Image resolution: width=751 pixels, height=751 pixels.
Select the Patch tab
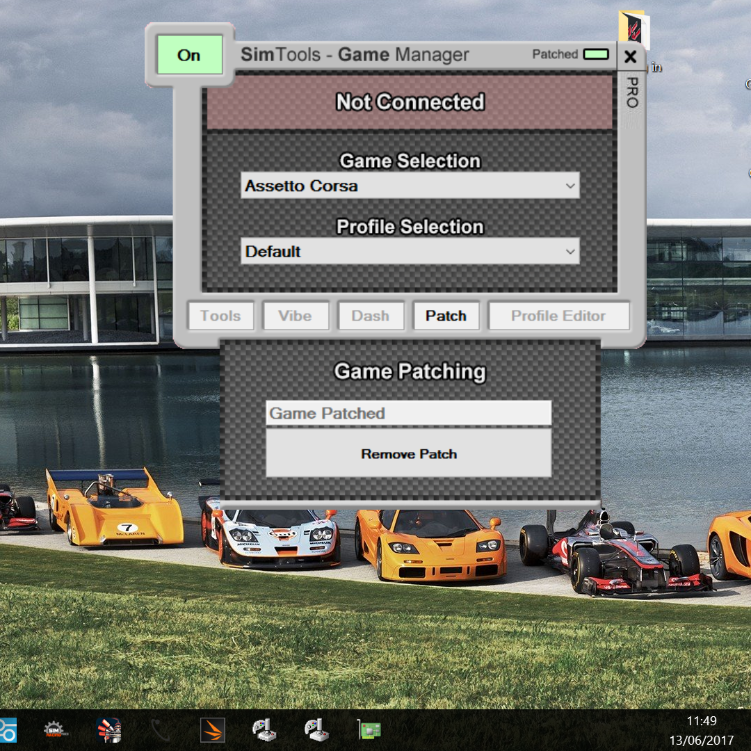tap(446, 316)
